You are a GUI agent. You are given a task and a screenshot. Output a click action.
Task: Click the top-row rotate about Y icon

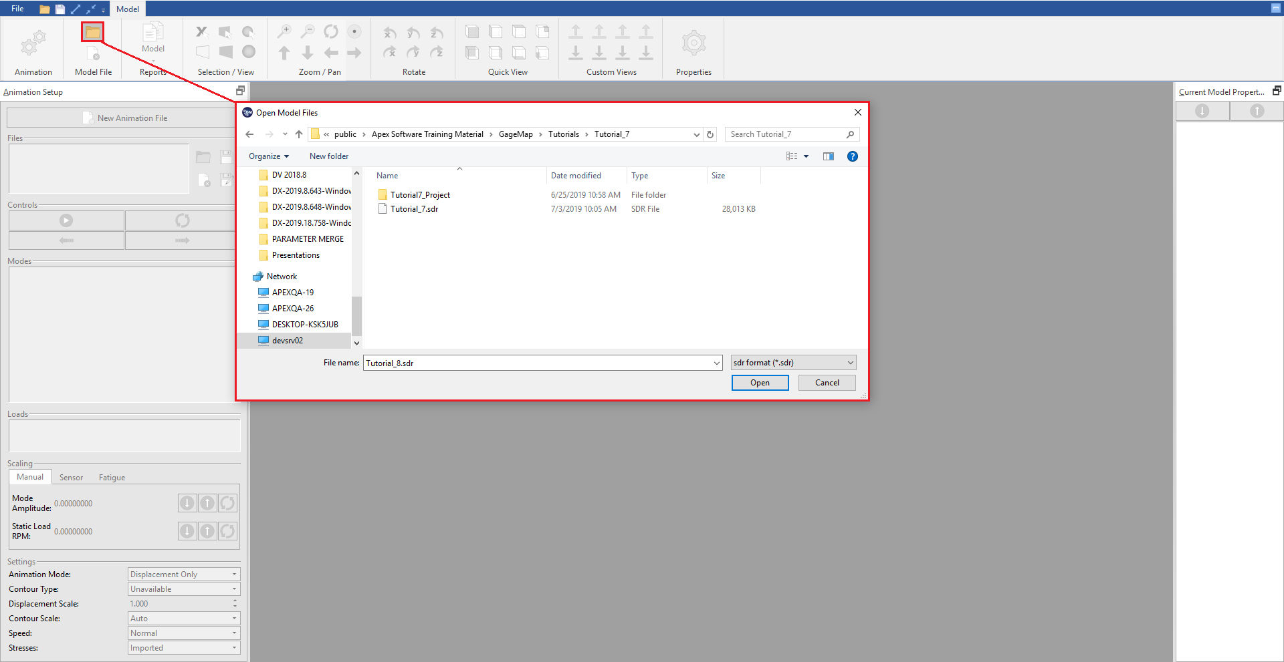413,32
